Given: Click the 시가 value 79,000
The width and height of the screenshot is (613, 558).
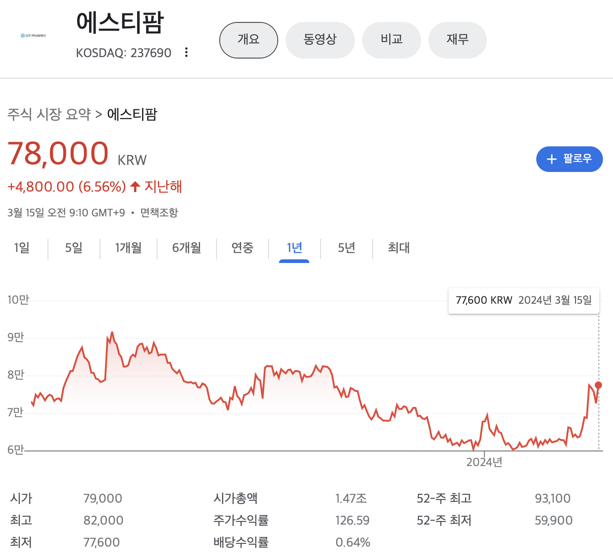Looking at the screenshot, I should (x=103, y=499).
